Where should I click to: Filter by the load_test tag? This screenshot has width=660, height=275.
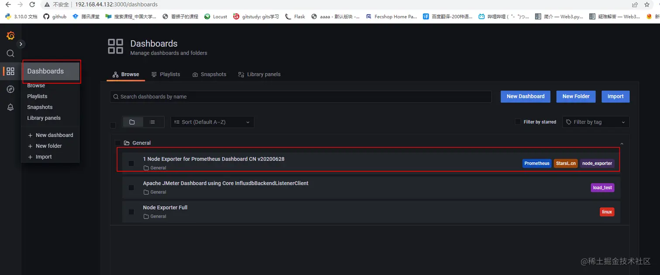pos(602,188)
